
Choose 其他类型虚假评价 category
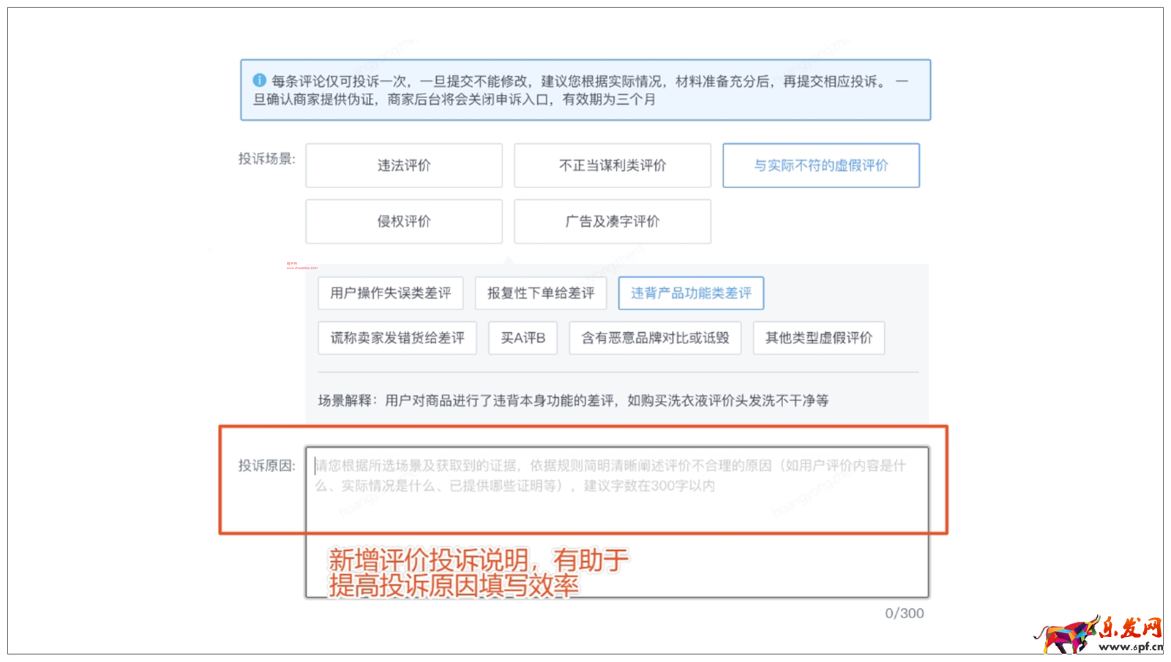pos(818,337)
